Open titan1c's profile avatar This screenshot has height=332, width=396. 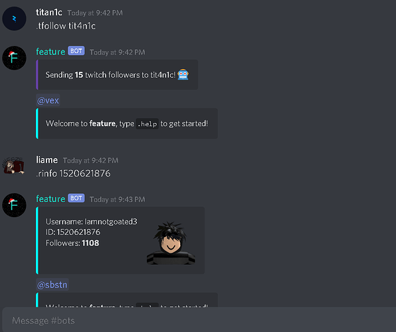click(14, 19)
